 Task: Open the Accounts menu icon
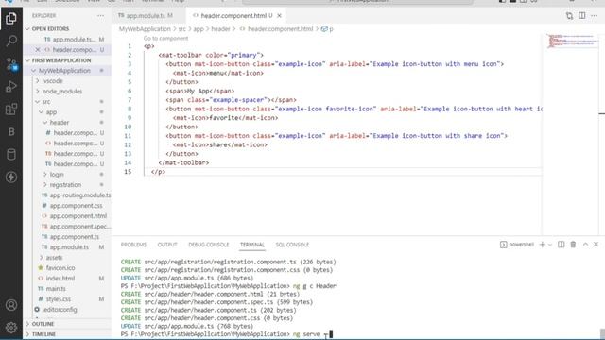pyautogui.click(x=11, y=305)
